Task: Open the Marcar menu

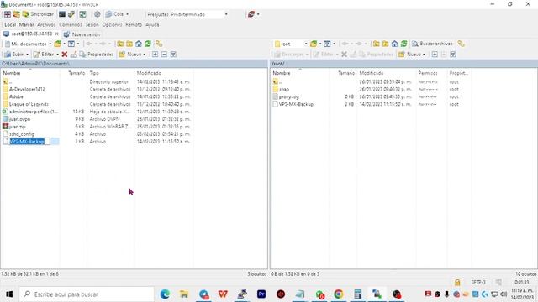Action: 26,24
